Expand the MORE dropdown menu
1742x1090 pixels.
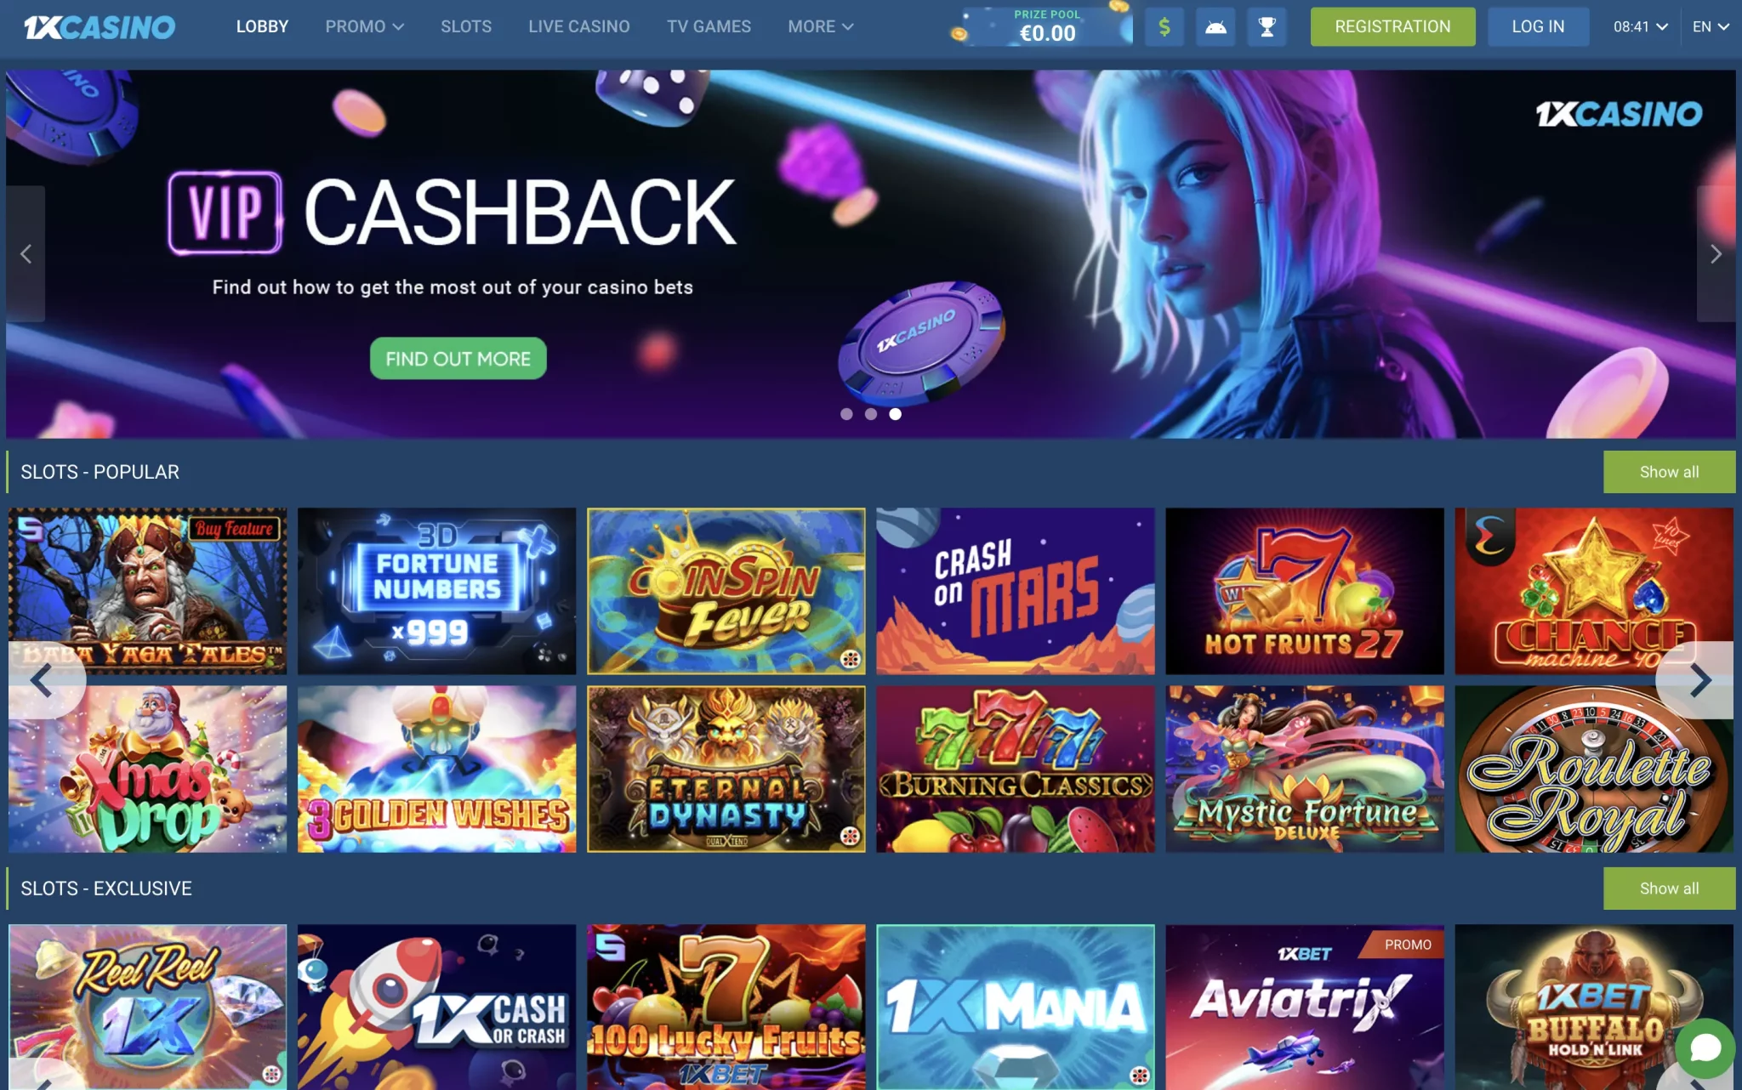pyautogui.click(x=820, y=27)
